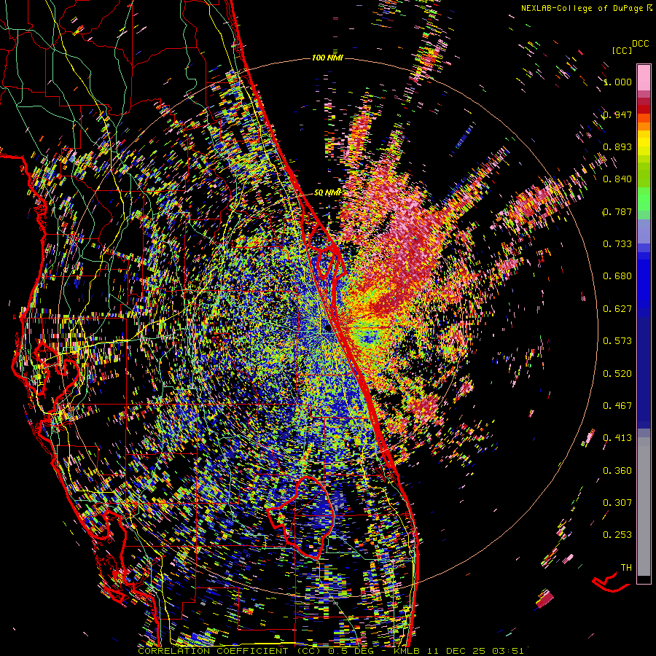Click the 0.413 scale label

pyautogui.click(x=617, y=438)
